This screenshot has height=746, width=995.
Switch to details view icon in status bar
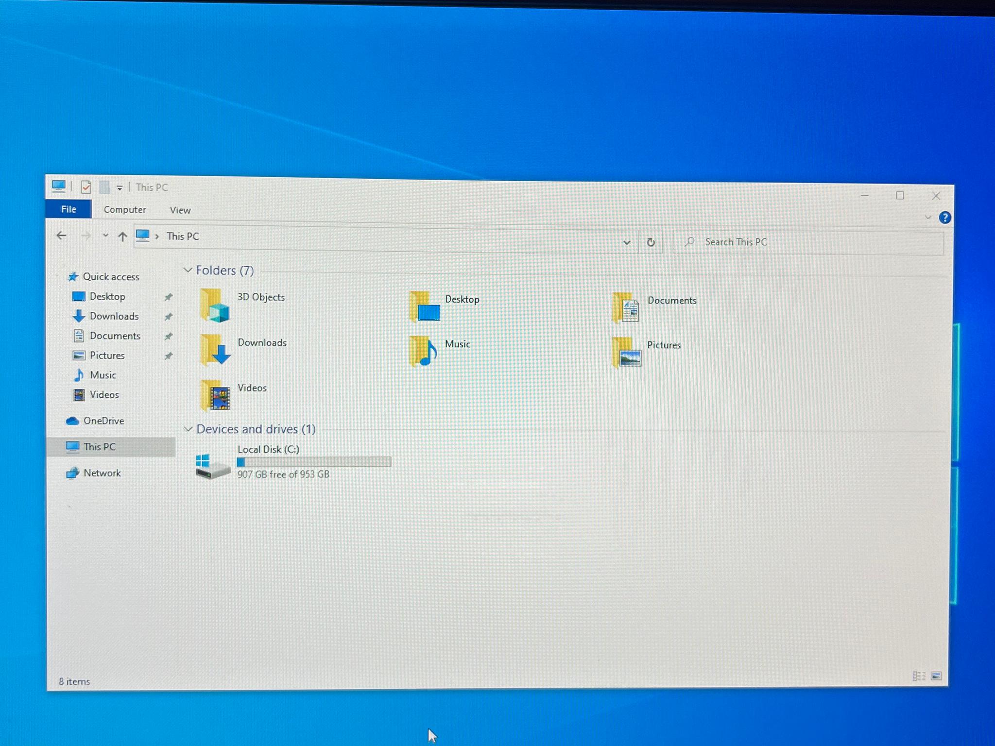pos(918,676)
